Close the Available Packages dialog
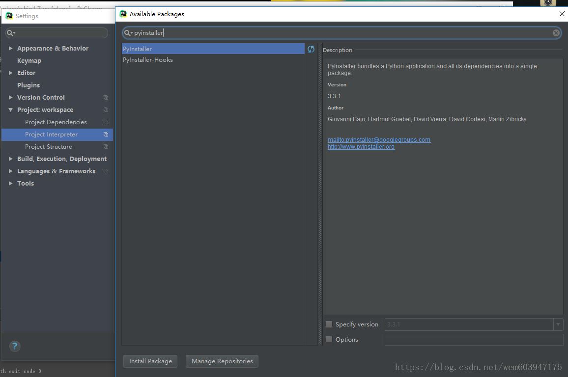 [x=562, y=14]
